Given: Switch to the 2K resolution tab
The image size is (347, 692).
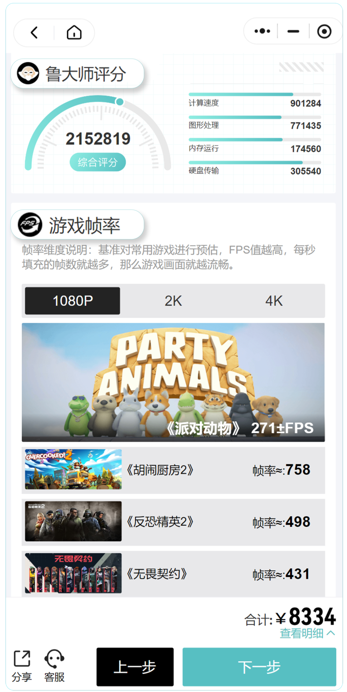Looking at the screenshot, I should coord(173,301).
